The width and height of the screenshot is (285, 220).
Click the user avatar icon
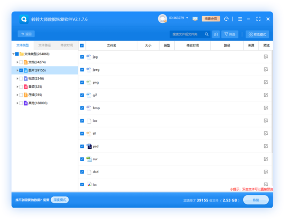click(162, 18)
